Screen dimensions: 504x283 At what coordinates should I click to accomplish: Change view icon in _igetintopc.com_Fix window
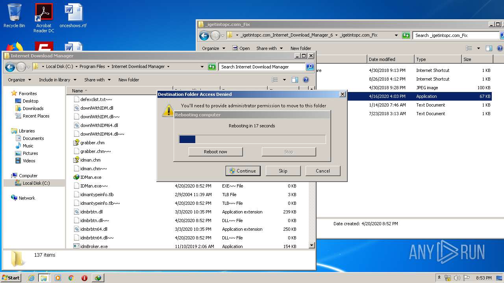pyautogui.click(x=469, y=48)
